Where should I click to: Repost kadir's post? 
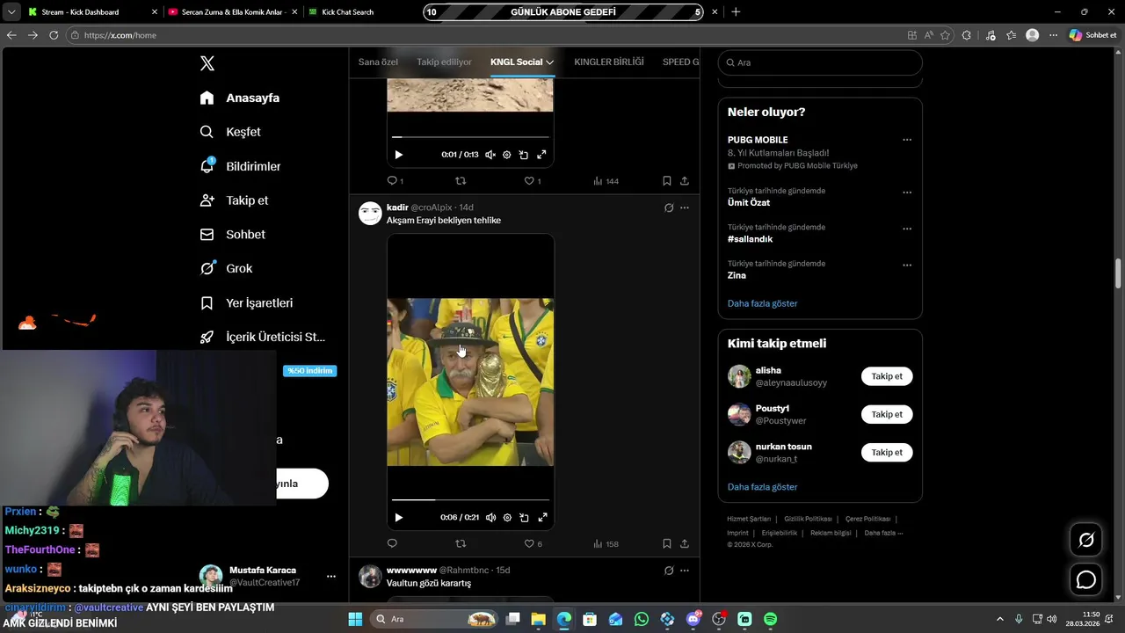pyautogui.click(x=461, y=543)
